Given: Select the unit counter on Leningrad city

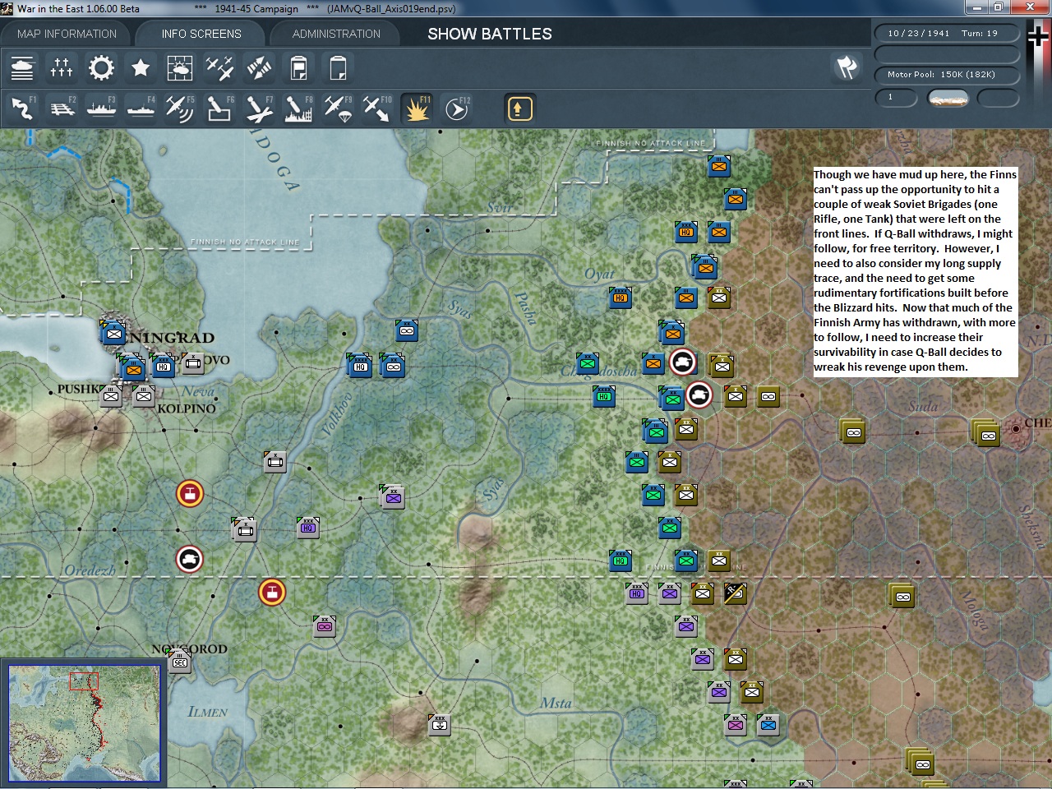Looking at the screenshot, I should tap(113, 333).
